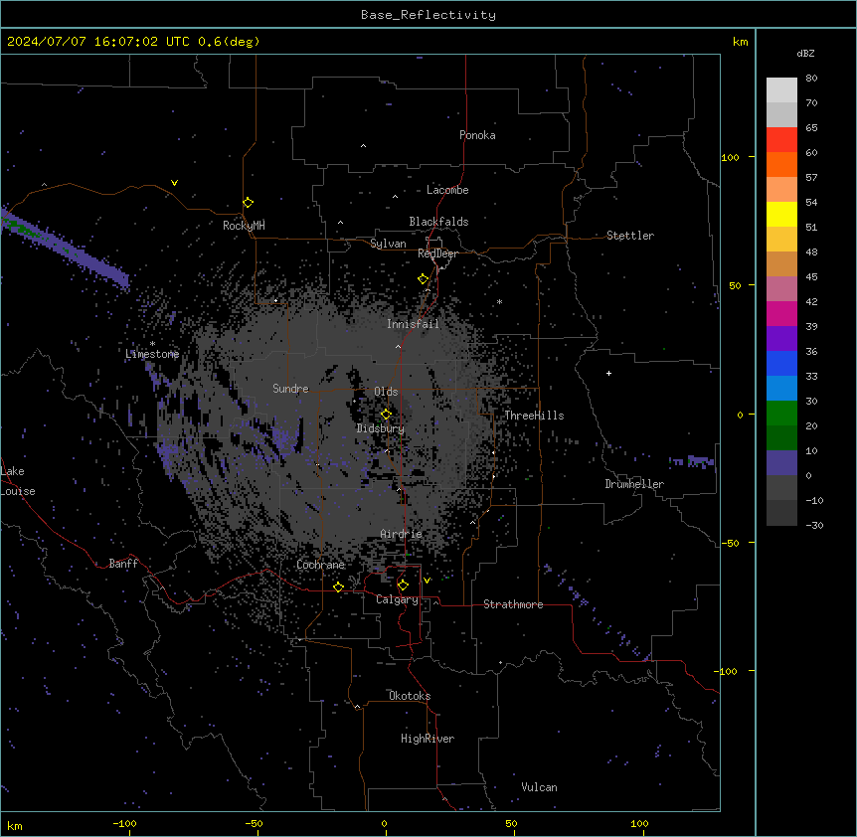Click the Stettler city label

point(630,236)
